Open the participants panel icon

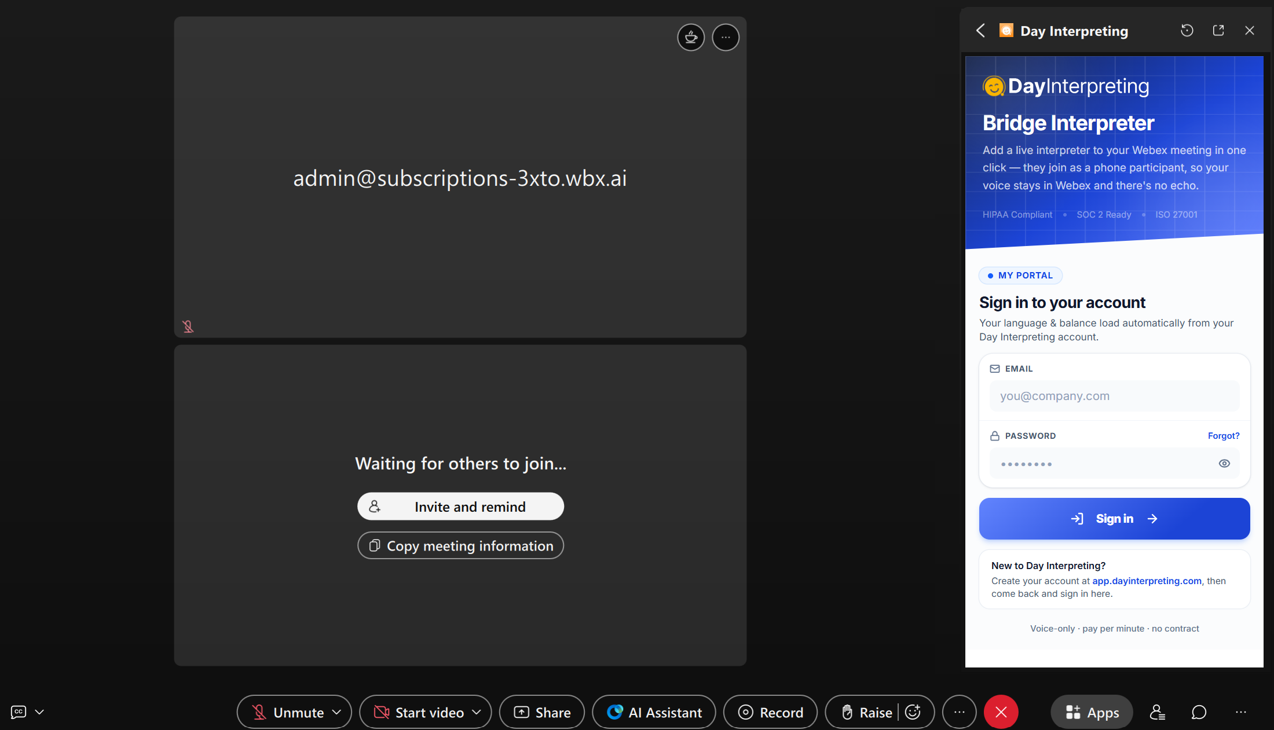pyautogui.click(x=1157, y=712)
